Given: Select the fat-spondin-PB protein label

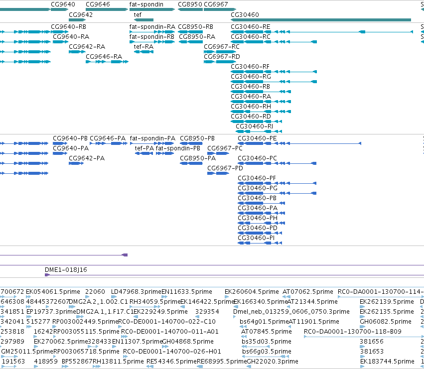Looking at the screenshot, I should pos(178,148).
